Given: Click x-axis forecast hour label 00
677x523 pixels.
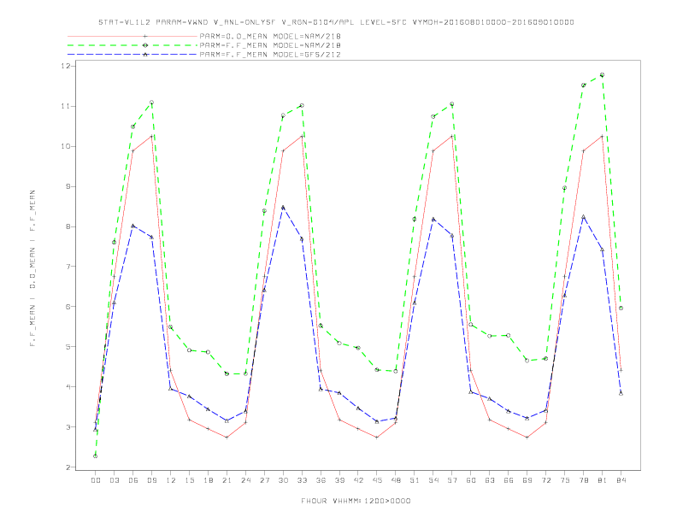Looking at the screenshot, I should [96, 480].
